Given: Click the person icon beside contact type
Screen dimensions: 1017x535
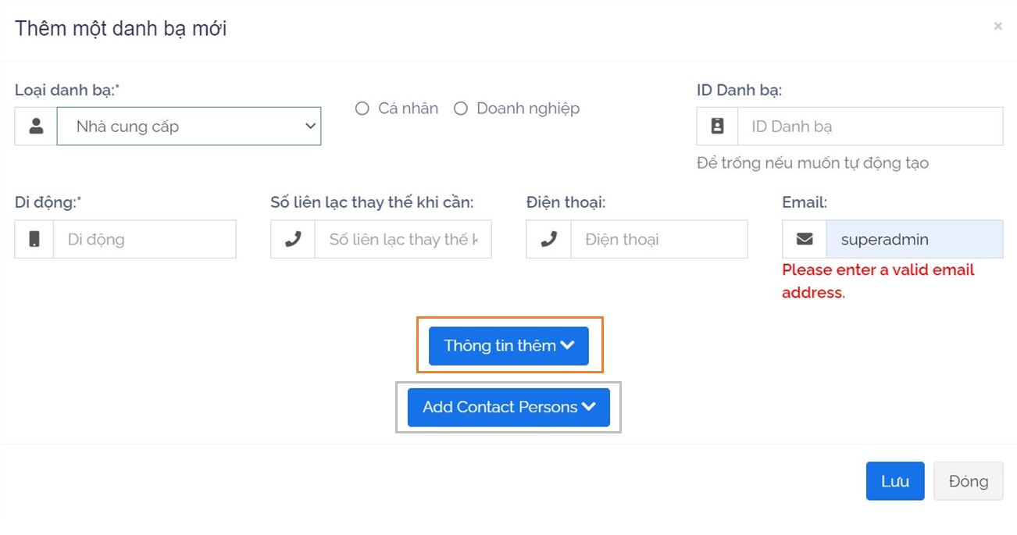Looking at the screenshot, I should tap(36, 127).
